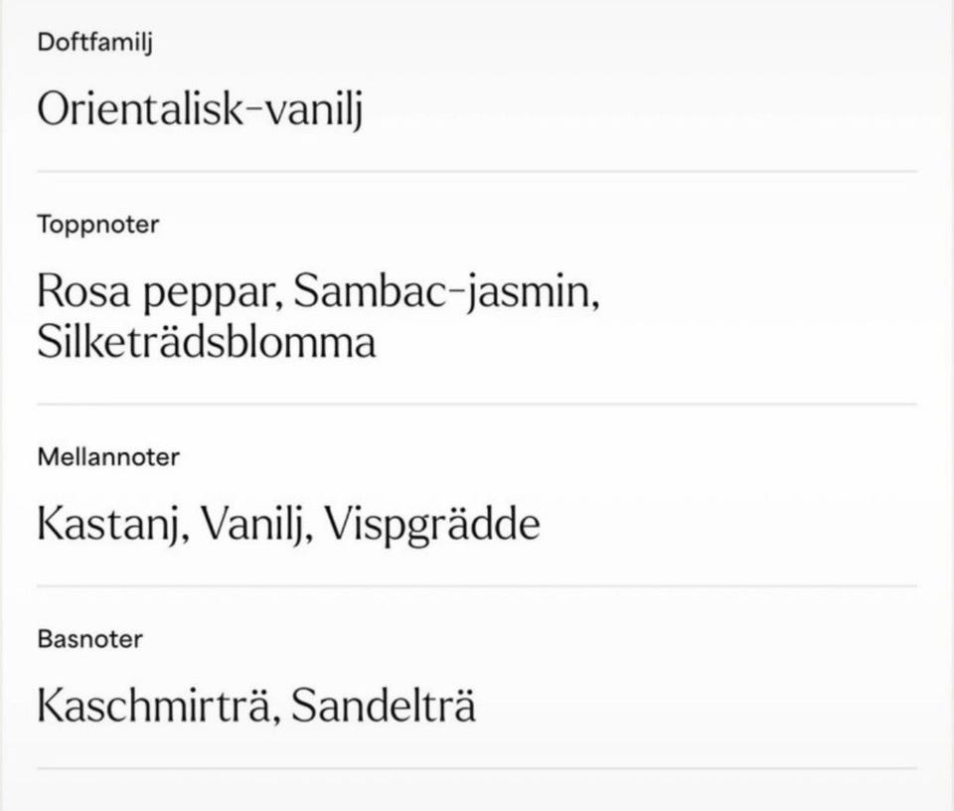Click the Silketrädsblomma top note
This screenshot has width=954, height=811.
tap(206, 342)
